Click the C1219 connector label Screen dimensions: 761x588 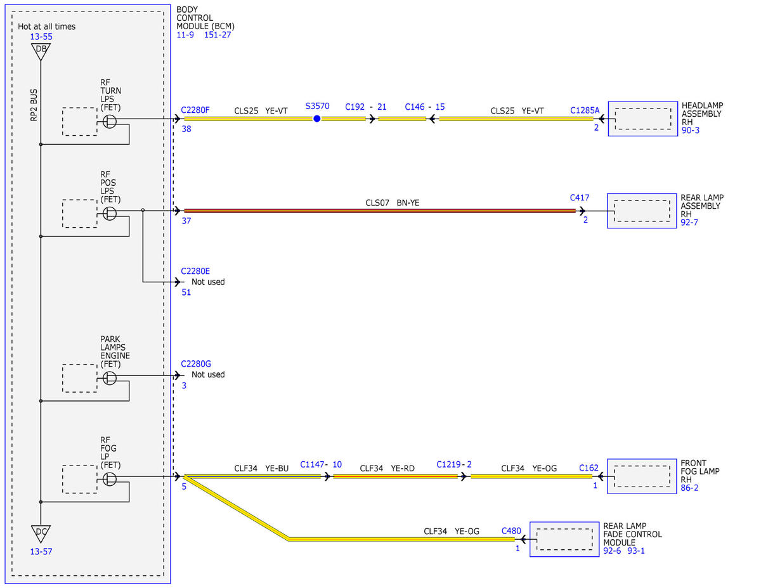(x=448, y=464)
